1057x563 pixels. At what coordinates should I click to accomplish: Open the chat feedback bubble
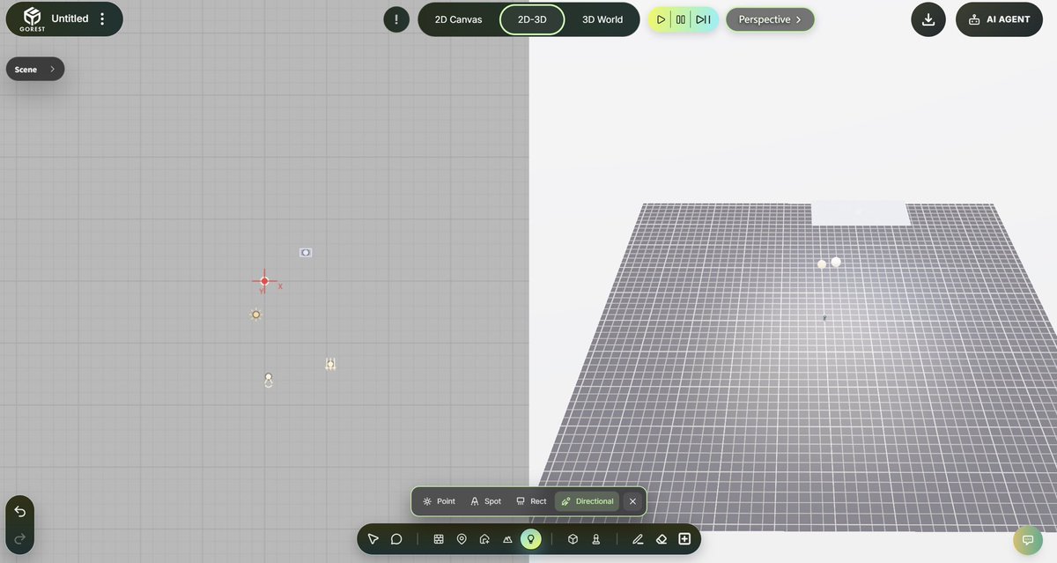click(1027, 540)
